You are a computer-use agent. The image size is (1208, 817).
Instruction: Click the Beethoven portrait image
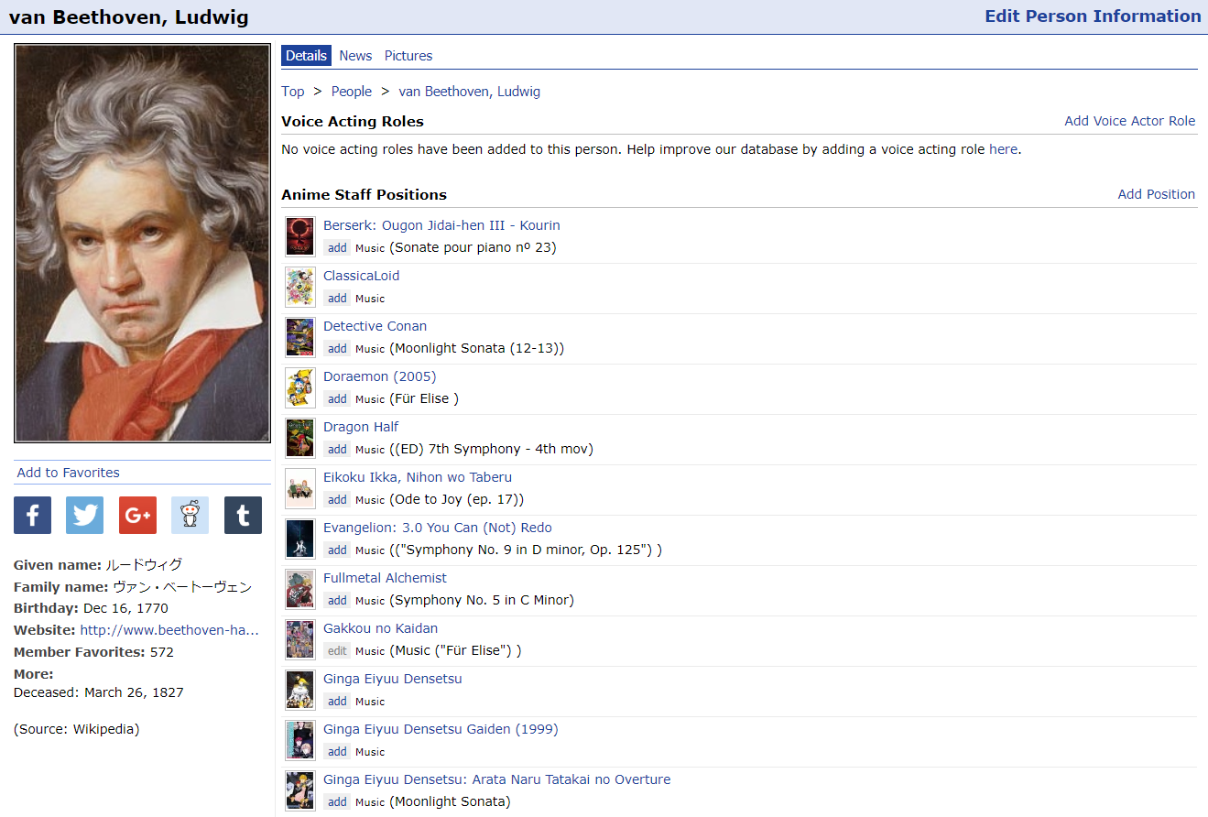pyautogui.click(x=142, y=243)
